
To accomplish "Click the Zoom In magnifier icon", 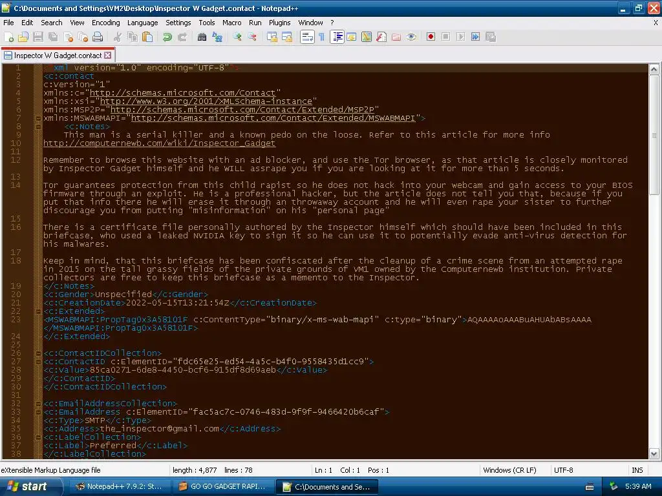I will (x=237, y=37).
